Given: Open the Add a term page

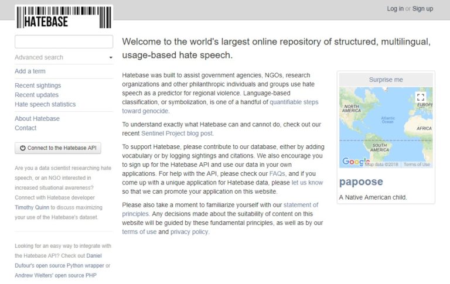Looking at the screenshot, I should click(30, 71).
